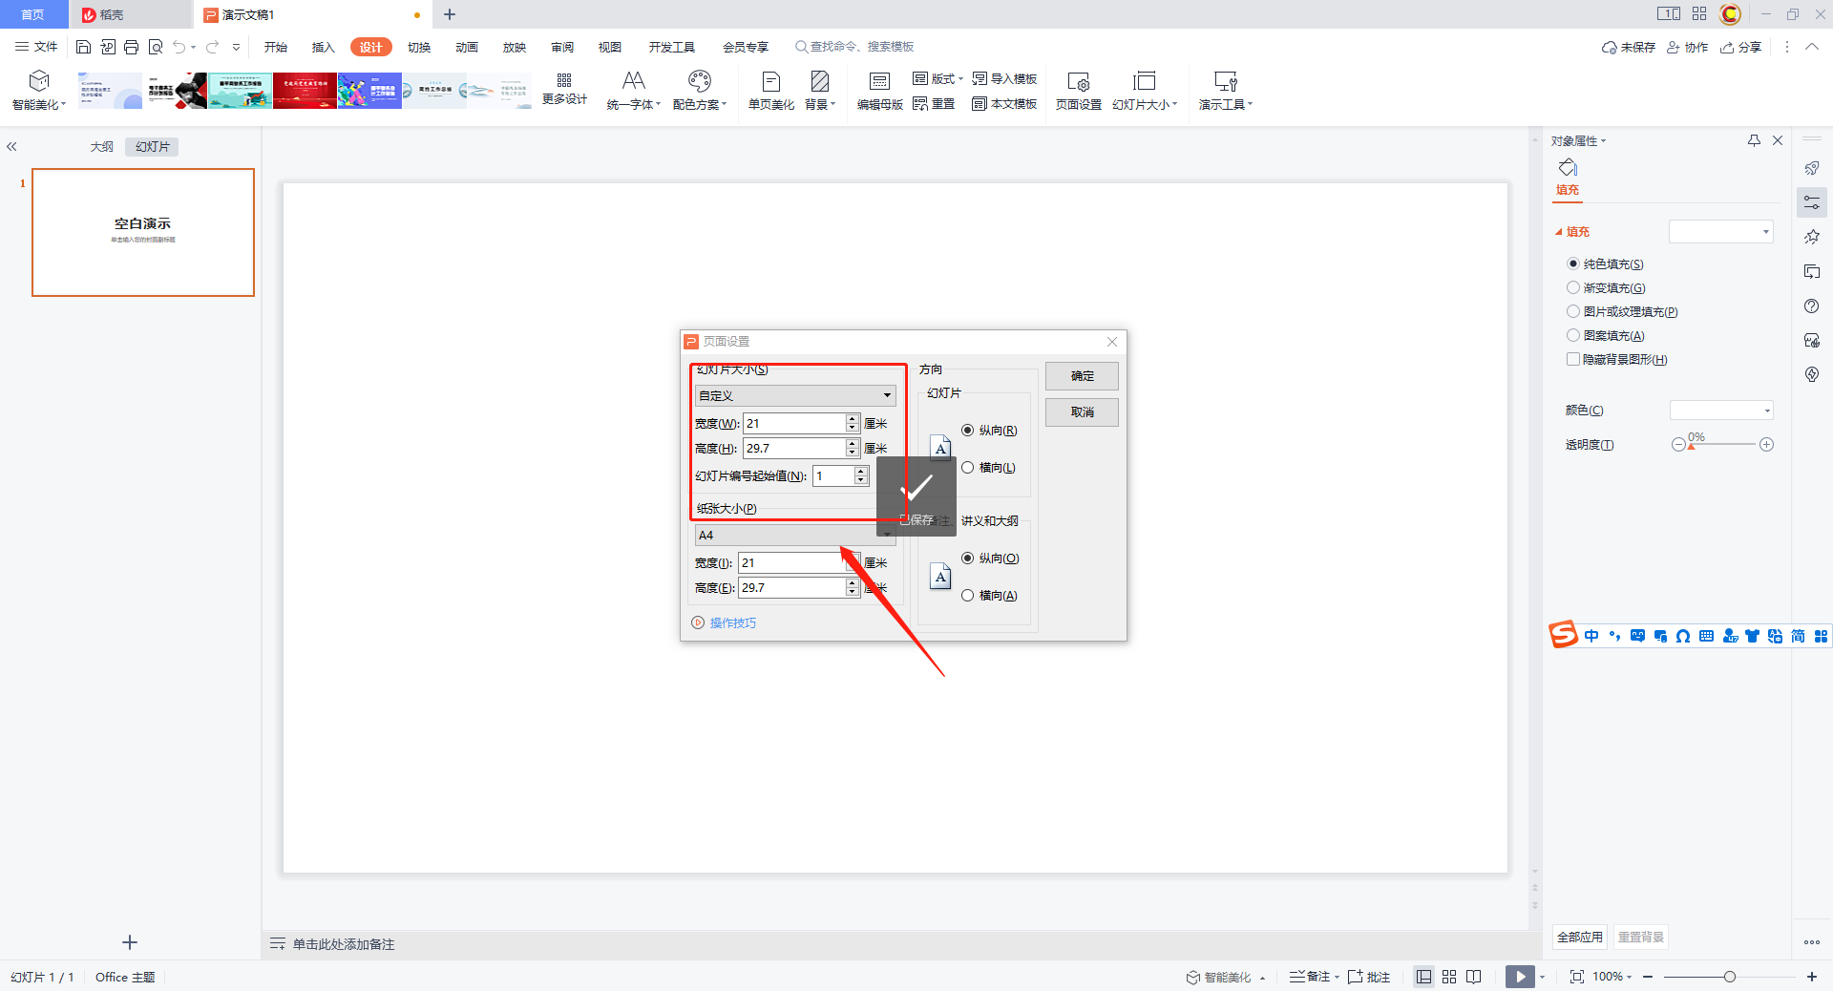The height and width of the screenshot is (991, 1833).
Task: Click OK (确定) in Page Setup dialog
Action: coord(1082,376)
